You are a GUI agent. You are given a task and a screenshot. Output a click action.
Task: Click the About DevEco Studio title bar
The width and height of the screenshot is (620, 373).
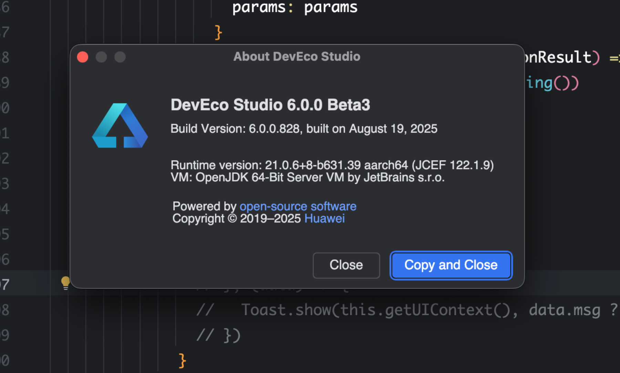point(297,56)
